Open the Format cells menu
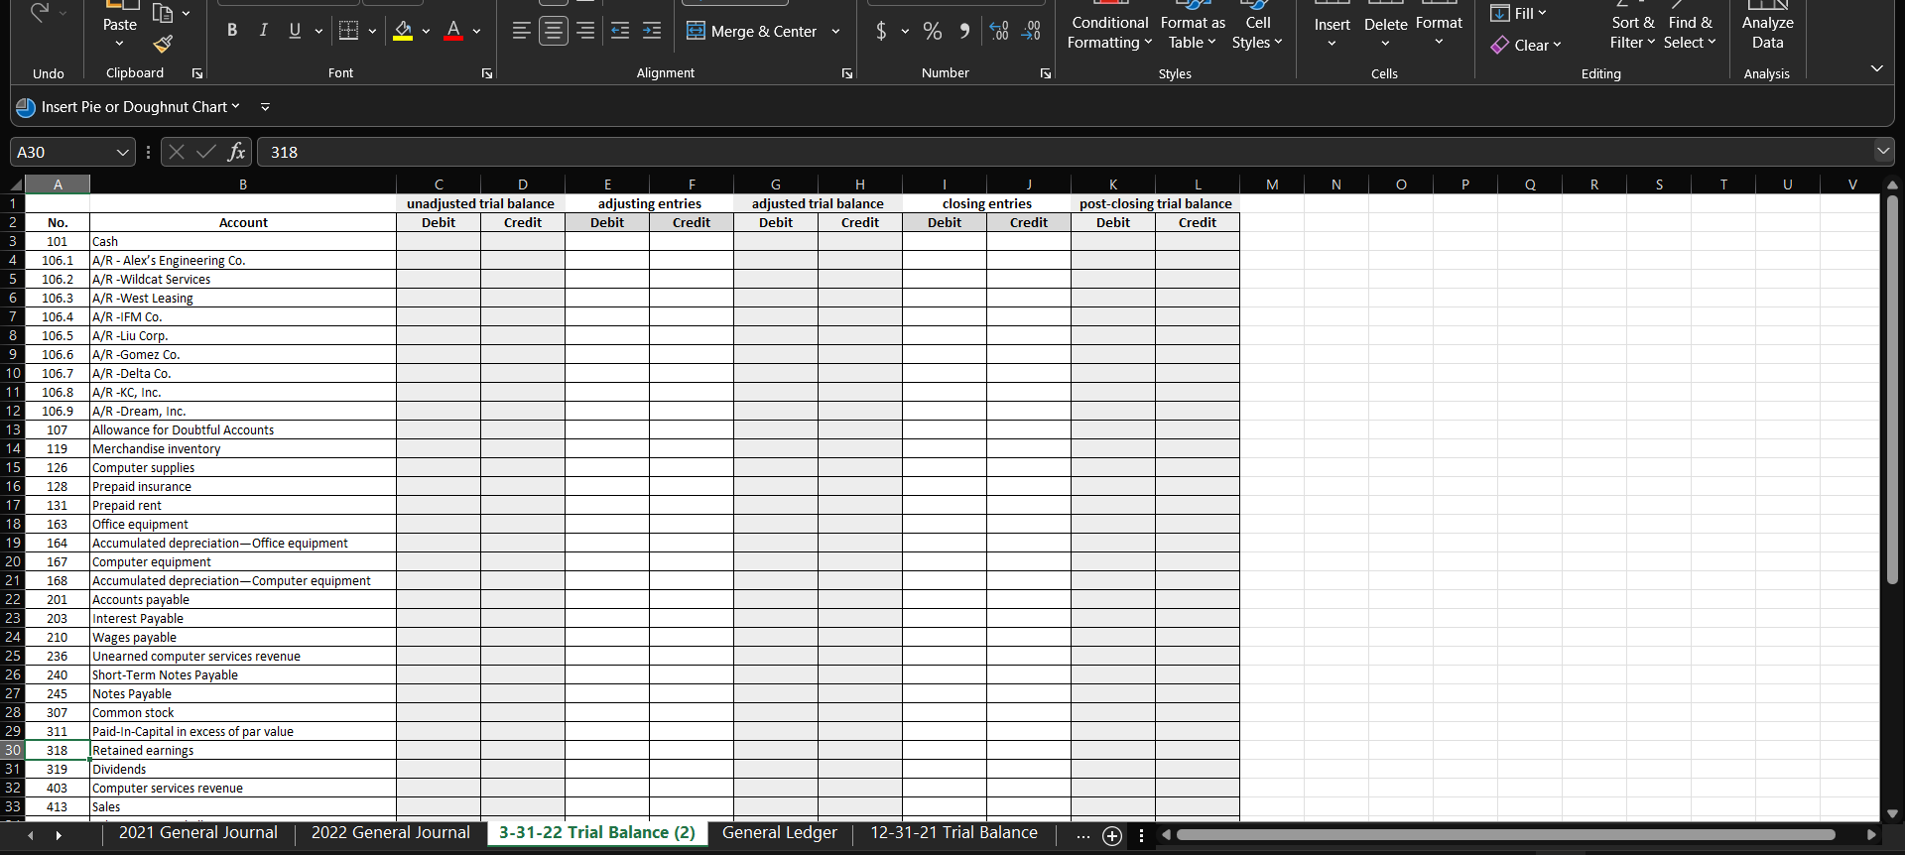Image resolution: width=1905 pixels, height=855 pixels. 1439,27
